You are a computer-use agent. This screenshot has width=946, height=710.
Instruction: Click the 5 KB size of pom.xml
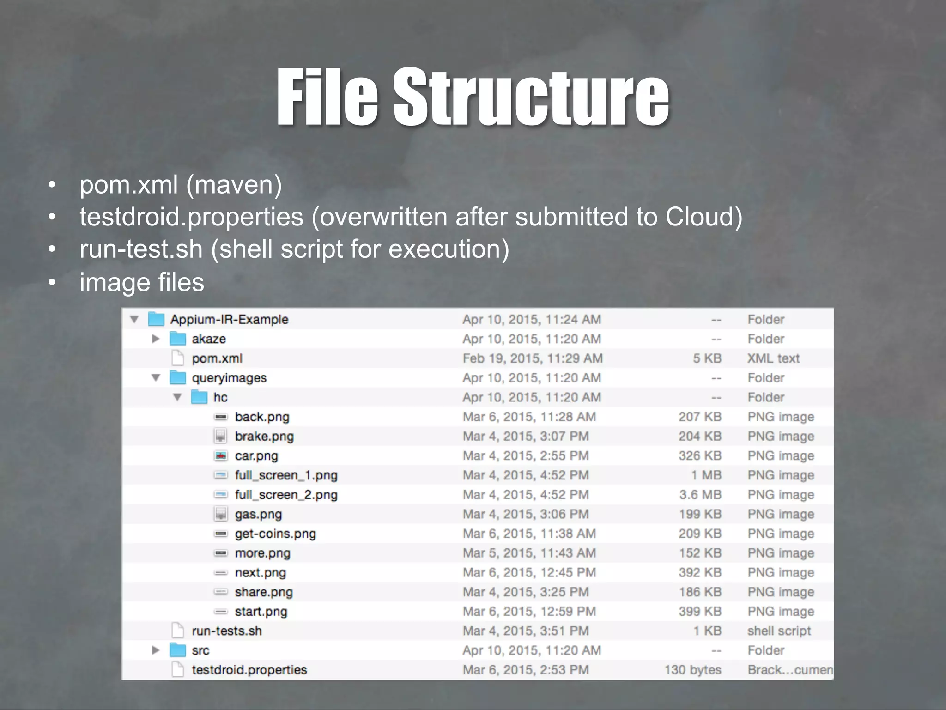(707, 358)
